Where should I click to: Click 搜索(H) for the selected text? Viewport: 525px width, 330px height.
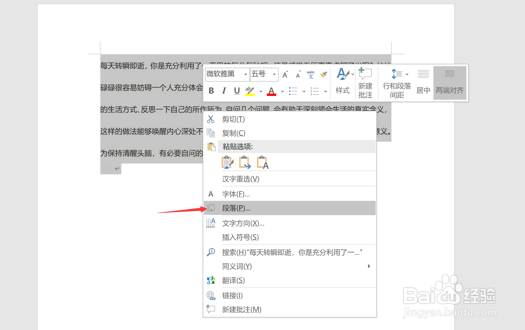tap(290, 252)
